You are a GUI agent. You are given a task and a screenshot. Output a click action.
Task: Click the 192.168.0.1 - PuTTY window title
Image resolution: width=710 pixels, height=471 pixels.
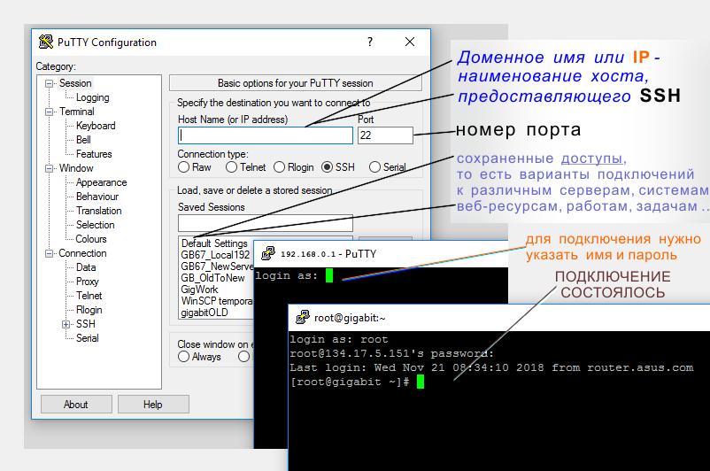pyautogui.click(x=328, y=253)
